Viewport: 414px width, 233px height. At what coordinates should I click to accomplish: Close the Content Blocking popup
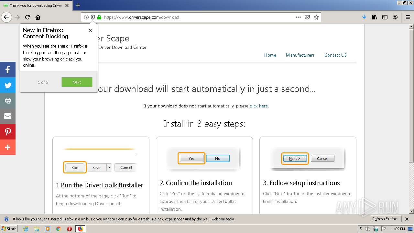(x=90, y=30)
